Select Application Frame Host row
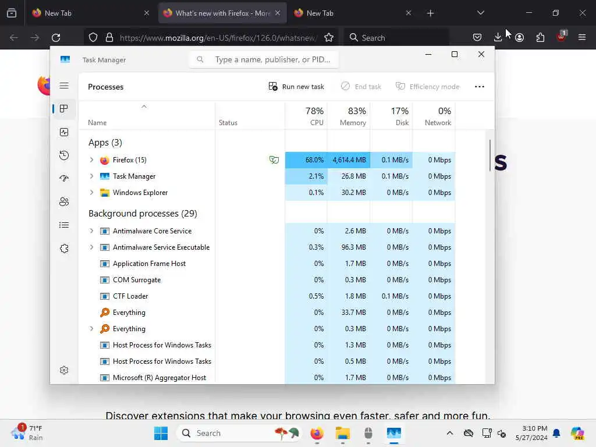Image resolution: width=596 pixels, height=447 pixels. point(267,264)
